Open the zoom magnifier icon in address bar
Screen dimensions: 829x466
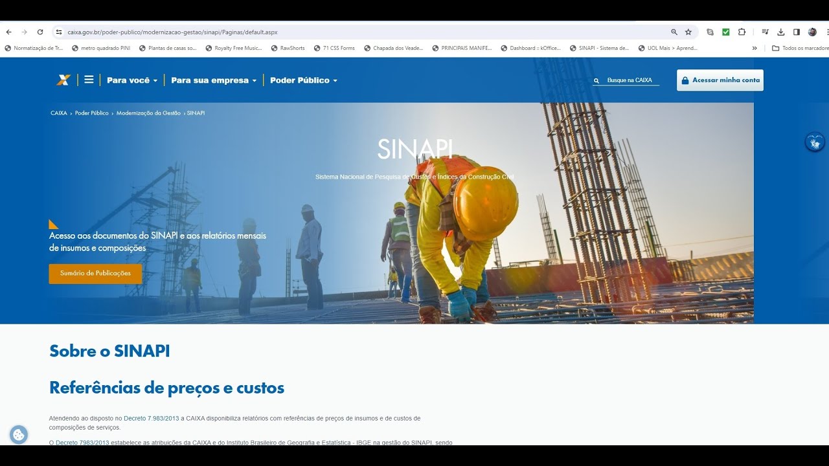[674, 32]
